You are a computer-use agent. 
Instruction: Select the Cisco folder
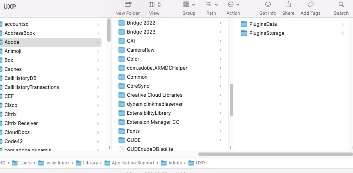tap(51, 105)
